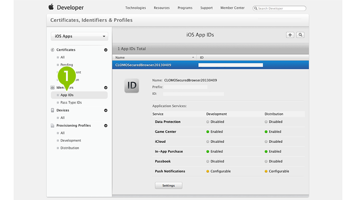Open Technologies in top navigation
This screenshot has width=356, height=200.
(x=135, y=8)
